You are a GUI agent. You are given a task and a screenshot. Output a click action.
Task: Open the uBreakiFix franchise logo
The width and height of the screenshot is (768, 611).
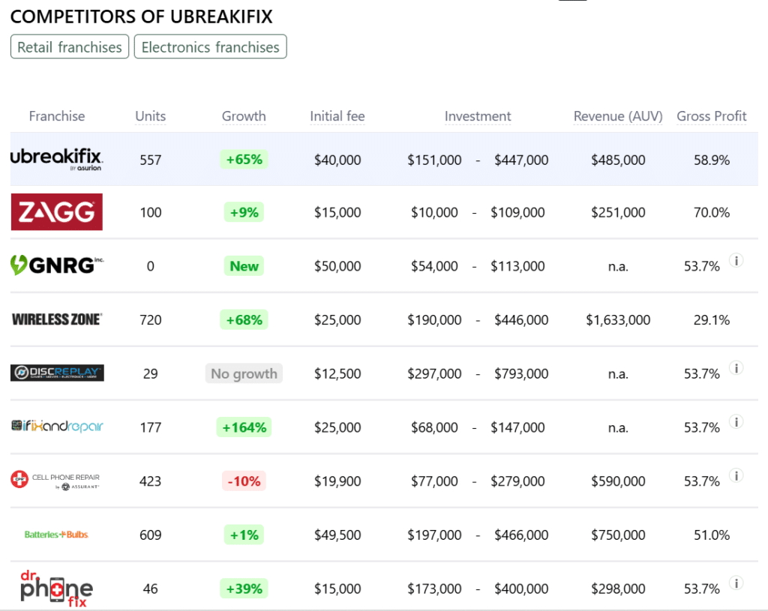57,160
